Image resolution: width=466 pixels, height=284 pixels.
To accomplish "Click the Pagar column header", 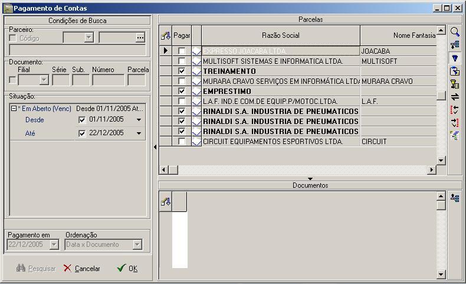I will click(x=182, y=35).
